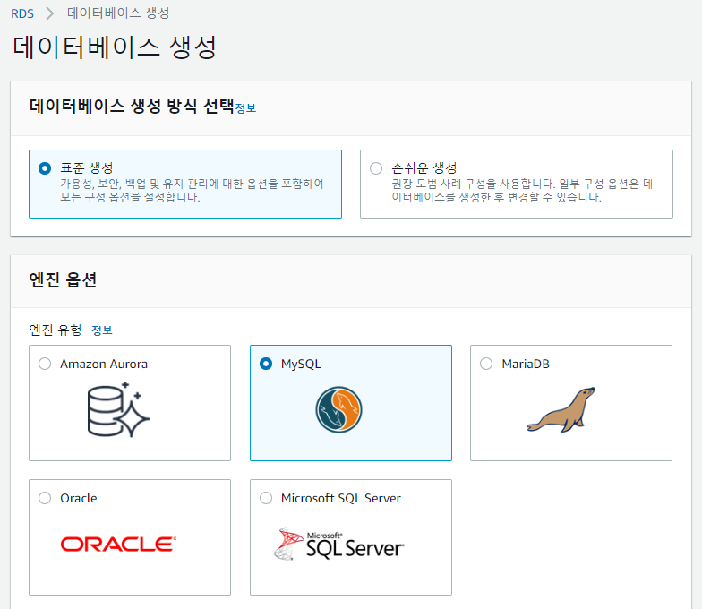
Task: Click the 표준 생성 description text
Action: click(192, 190)
